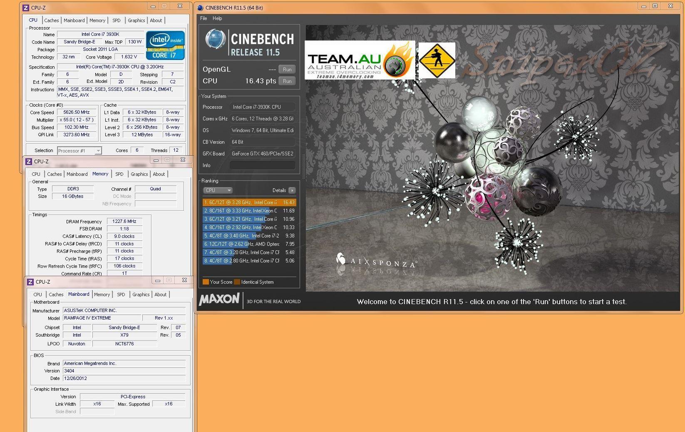The image size is (685, 432).
Task: Click the Core Voltage value 1.632 V
Action: pos(129,57)
